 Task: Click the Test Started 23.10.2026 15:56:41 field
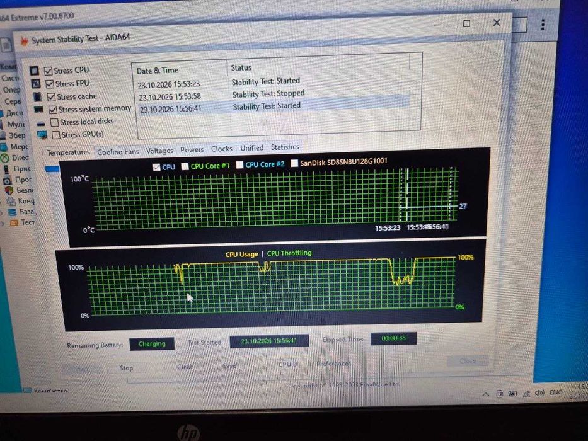tap(269, 341)
